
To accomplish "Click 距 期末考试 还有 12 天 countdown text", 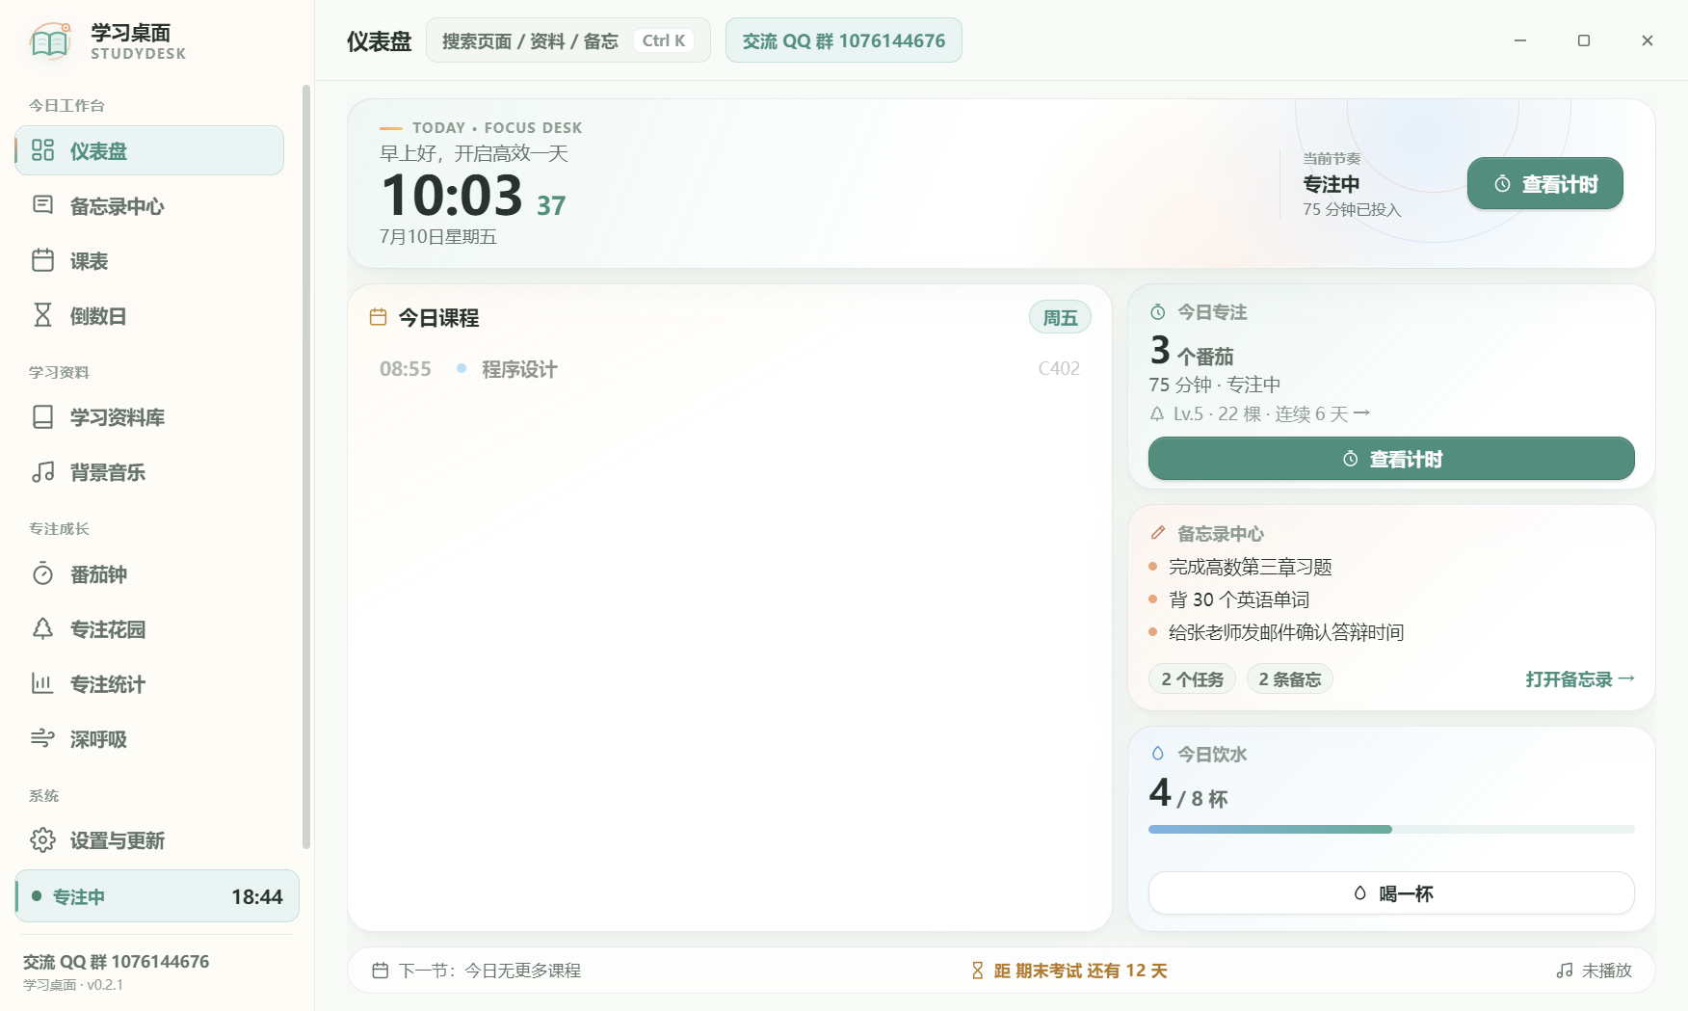I will (x=1080, y=971).
